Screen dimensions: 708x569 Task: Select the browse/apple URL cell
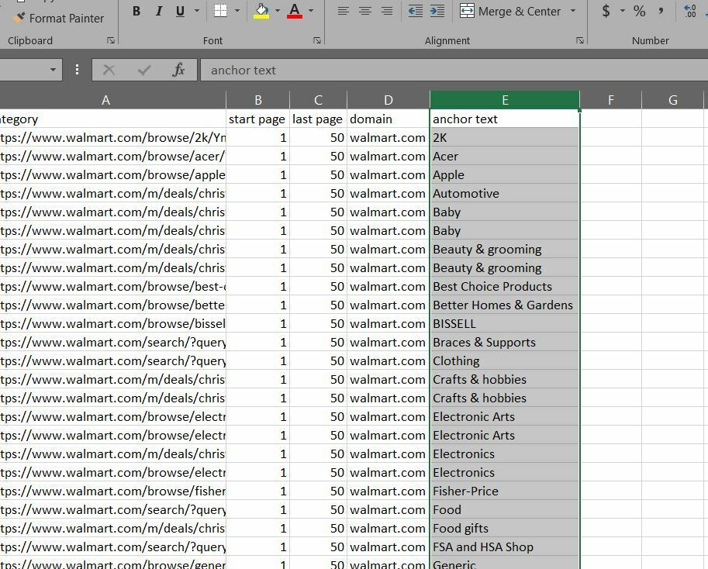coord(112,174)
